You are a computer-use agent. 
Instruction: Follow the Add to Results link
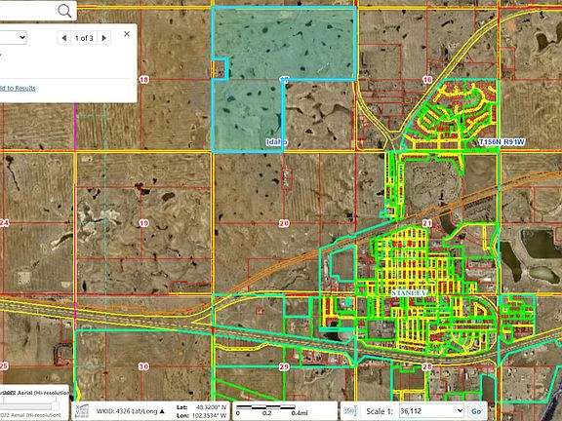pyautogui.click(x=18, y=88)
